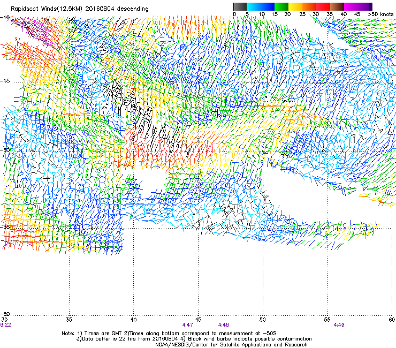
Task: Click the '-40' latitude axis label
Action: point(5,18)
